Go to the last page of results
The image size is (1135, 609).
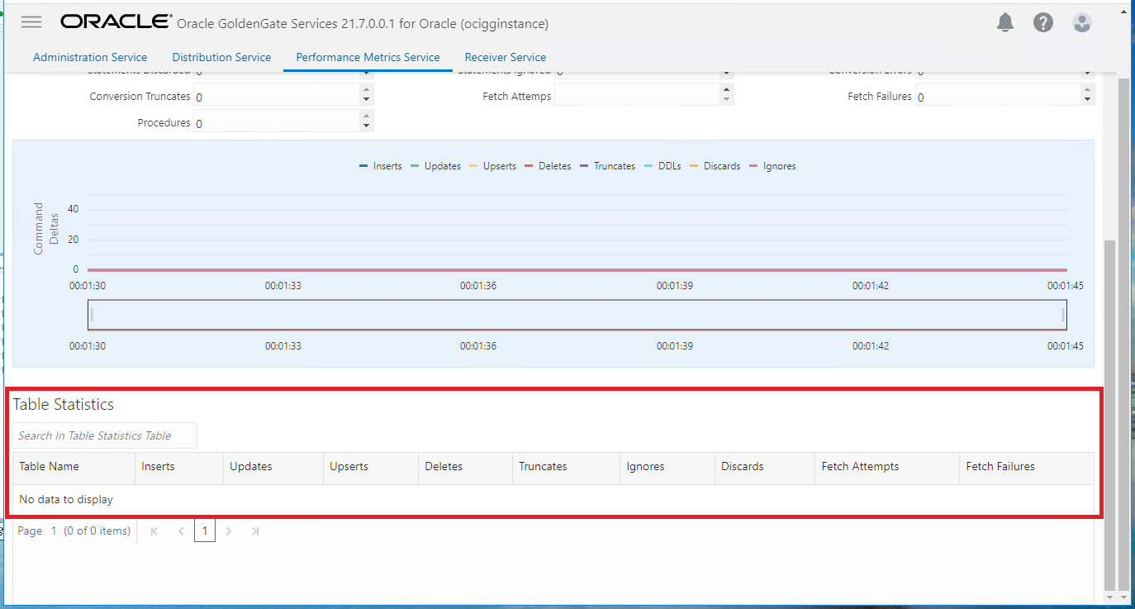255,531
